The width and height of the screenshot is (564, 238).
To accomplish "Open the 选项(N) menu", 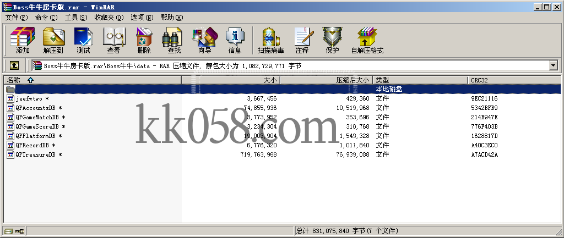I will pyautogui.click(x=142, y=17).
